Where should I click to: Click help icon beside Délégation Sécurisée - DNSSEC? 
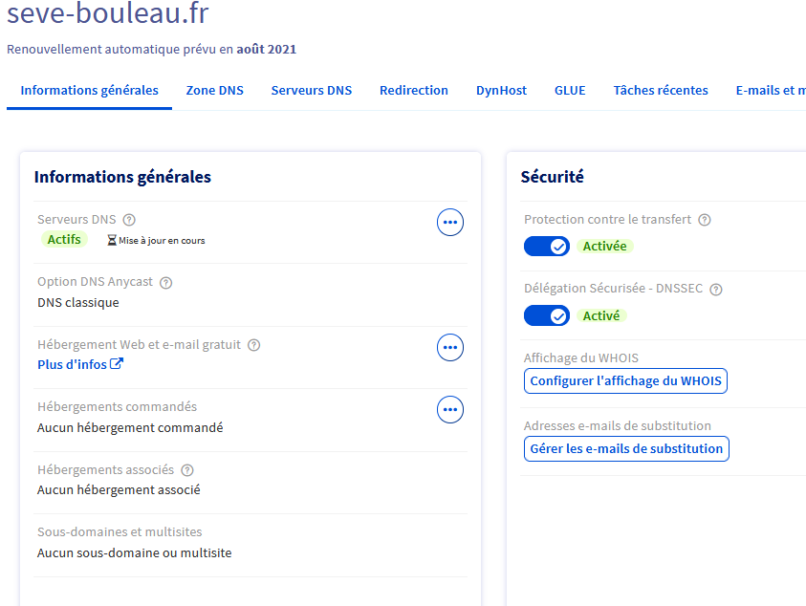pyautogui.click(x=715, y=290)
